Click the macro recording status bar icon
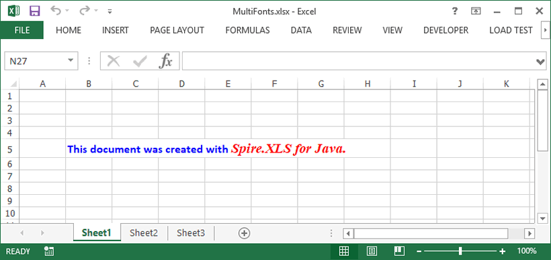Viewport: 551px width, 260px height. [x=49, y=251]
